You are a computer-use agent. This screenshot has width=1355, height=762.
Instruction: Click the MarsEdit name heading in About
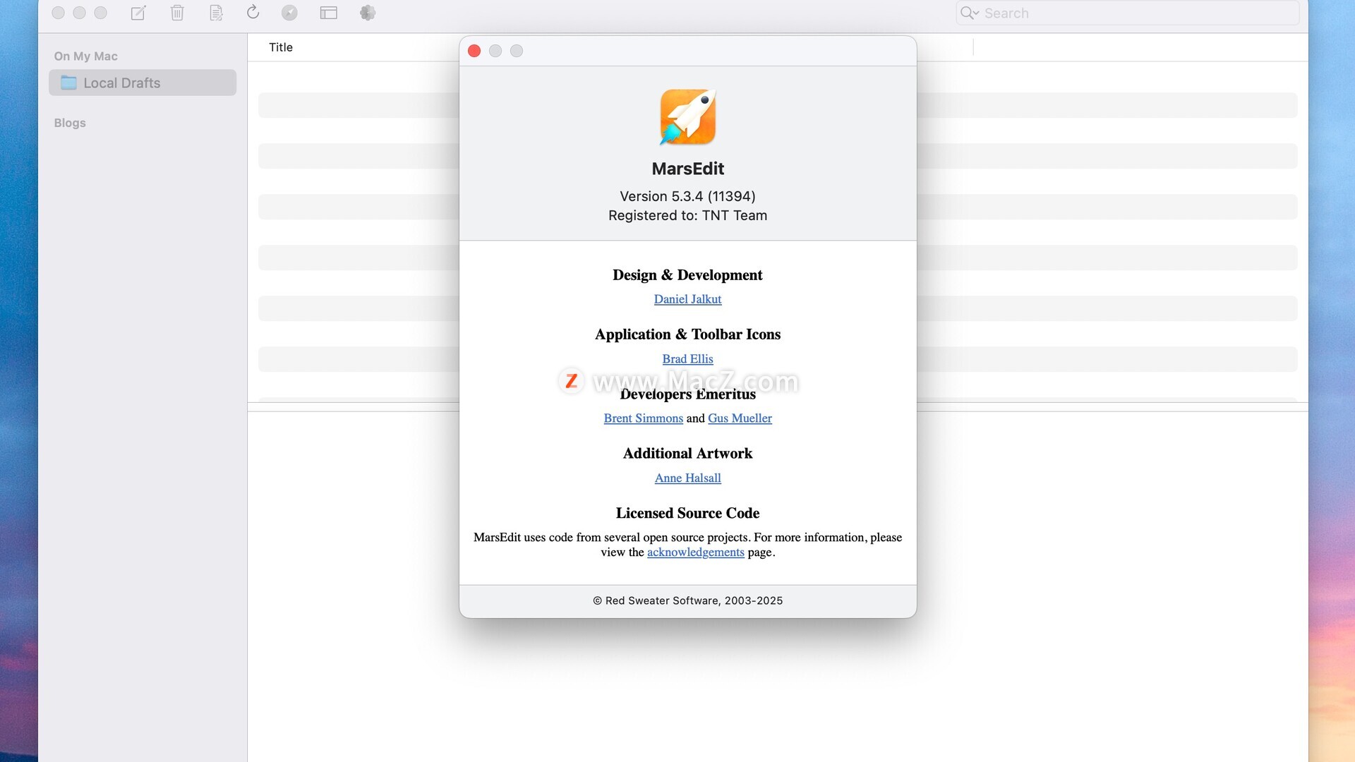687,169
